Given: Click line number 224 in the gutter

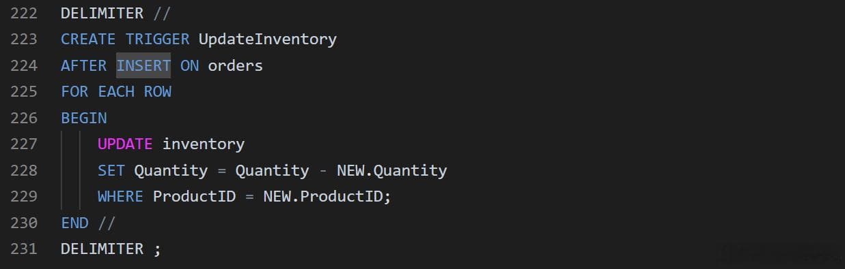Looking at the screenshot, I should pos(24,65).
